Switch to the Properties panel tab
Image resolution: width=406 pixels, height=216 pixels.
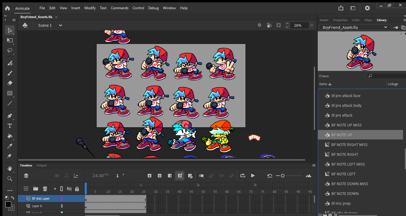340,20
